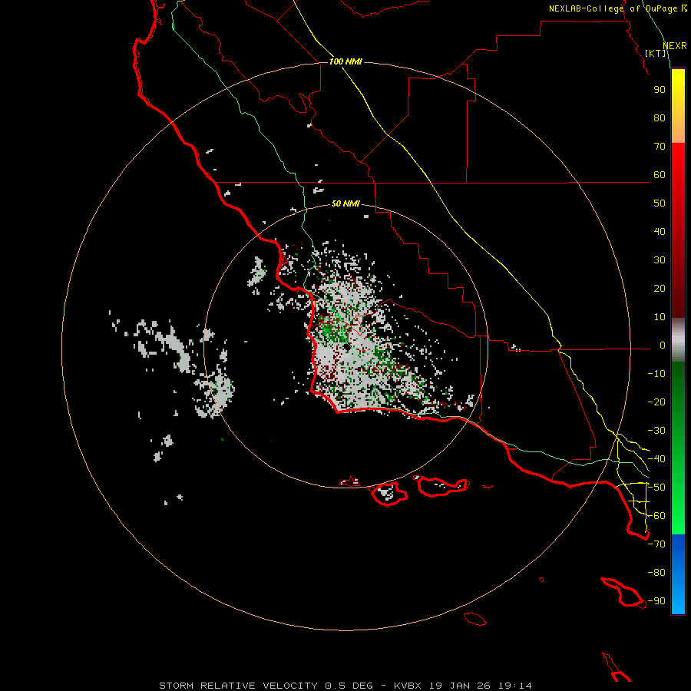
Task: Click the -90 value on velocity scale
Action: click(656, 601)
